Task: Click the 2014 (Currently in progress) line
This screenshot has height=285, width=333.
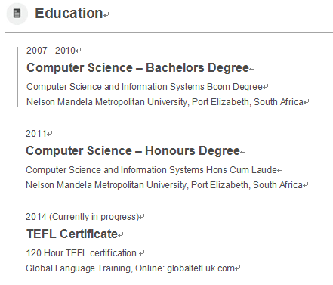Action: (82, 217)
